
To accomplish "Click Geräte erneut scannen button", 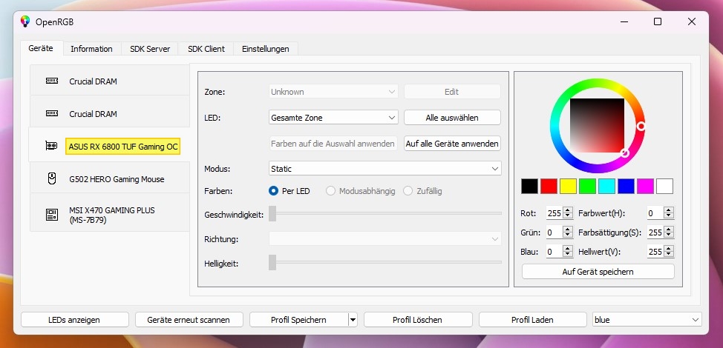I will [x=189, y=320].
